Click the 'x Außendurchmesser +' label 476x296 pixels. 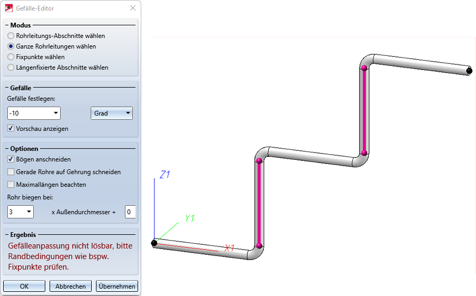coord(83,212)
